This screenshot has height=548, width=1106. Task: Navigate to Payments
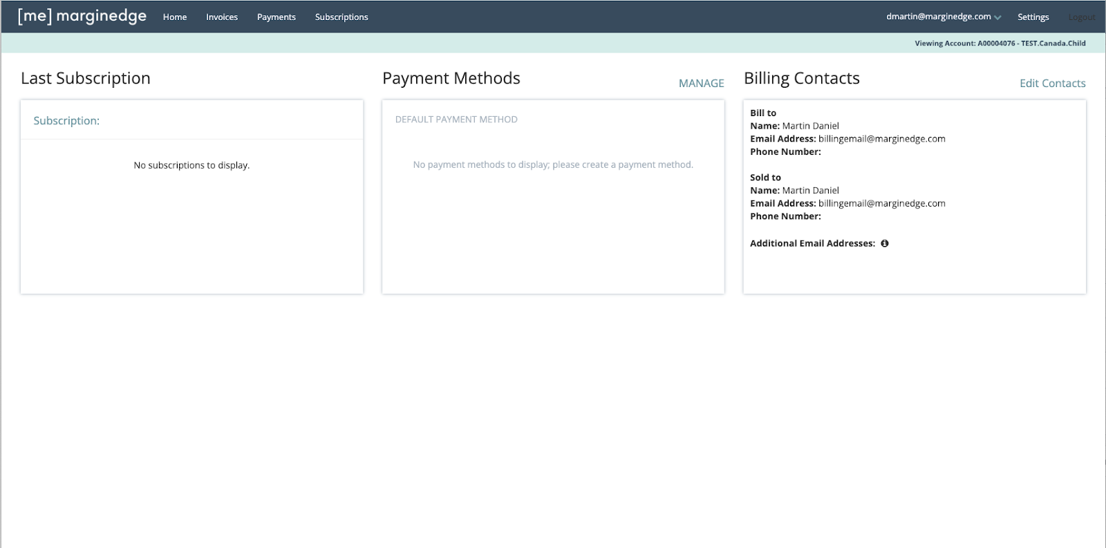[276, 17]
